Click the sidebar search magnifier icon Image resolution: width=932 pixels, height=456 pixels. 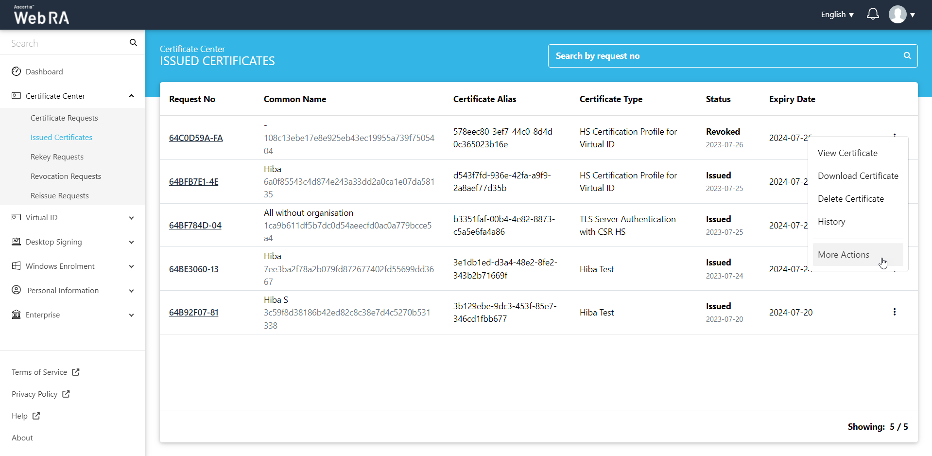[133, 43]
